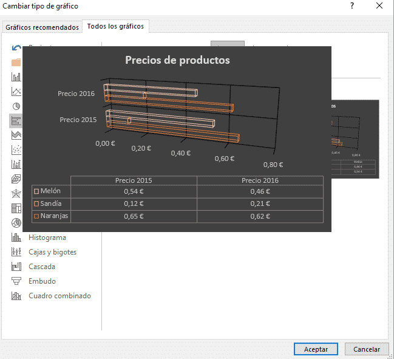Viewport: 394px width, 359px height.
Task: Switch to Todos los gráficos tab
Action: pos(115,26)
